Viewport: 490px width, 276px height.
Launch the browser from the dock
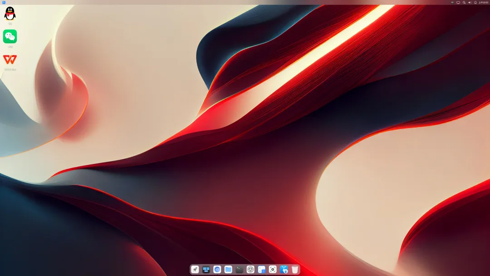click(x=217, y=270)
